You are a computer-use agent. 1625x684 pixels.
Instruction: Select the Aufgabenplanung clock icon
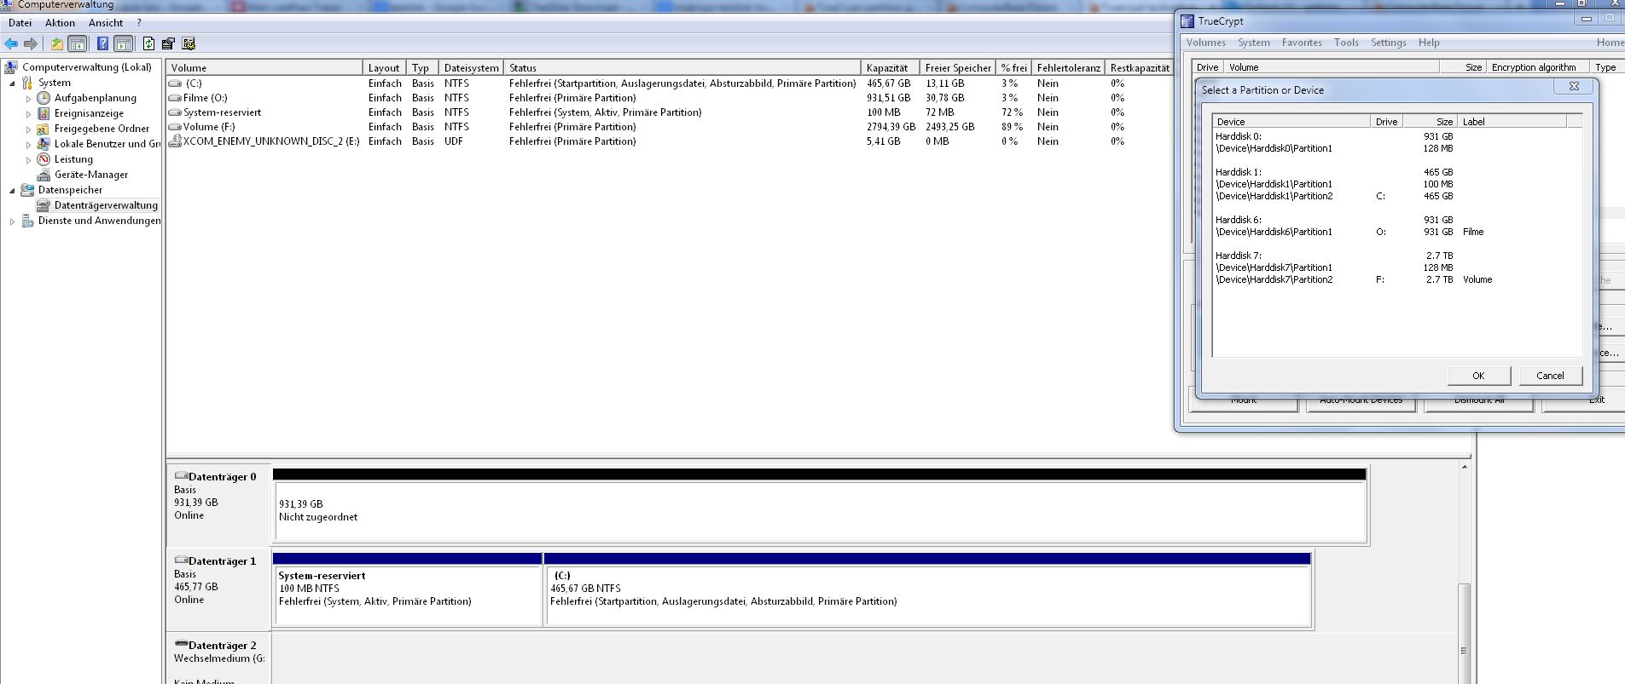pyautogui.click(x=44, y=98)
